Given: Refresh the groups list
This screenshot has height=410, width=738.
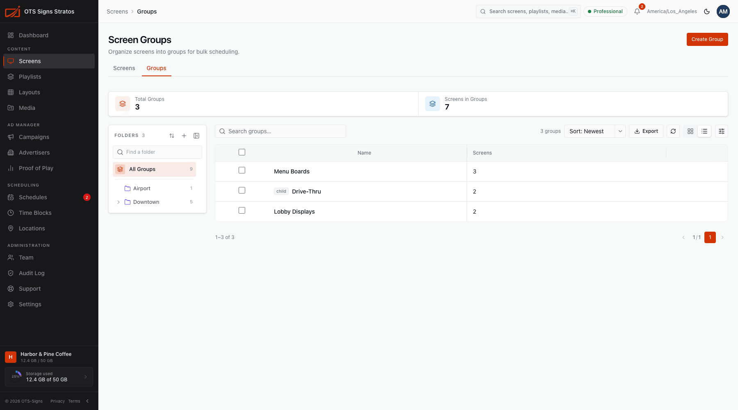Looking at the screenshot, I should point(673,131).
